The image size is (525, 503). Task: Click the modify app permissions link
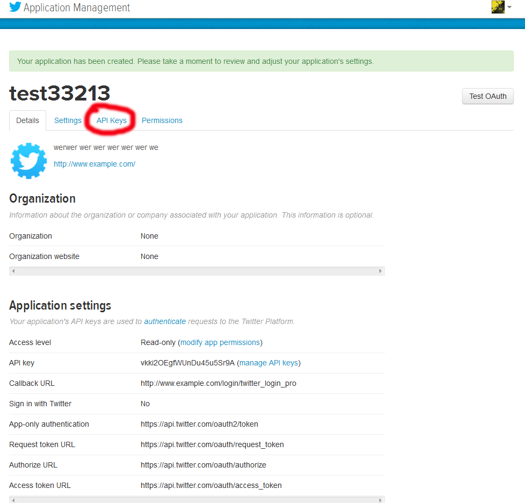point(220,342)
